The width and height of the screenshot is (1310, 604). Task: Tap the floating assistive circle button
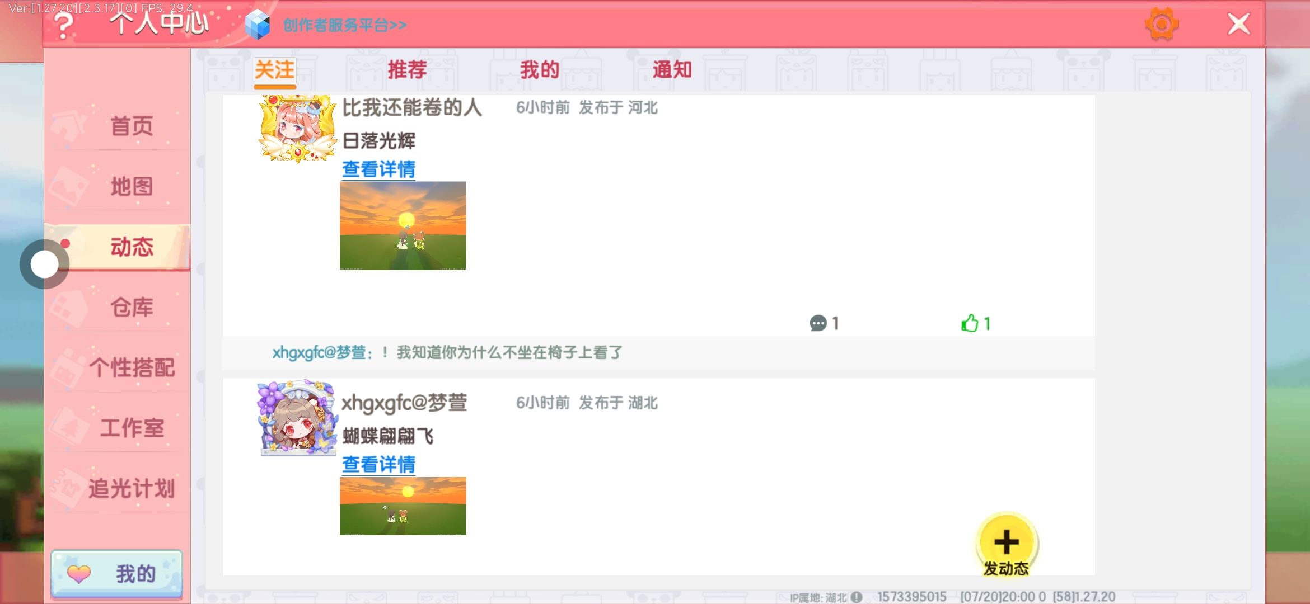45,264
